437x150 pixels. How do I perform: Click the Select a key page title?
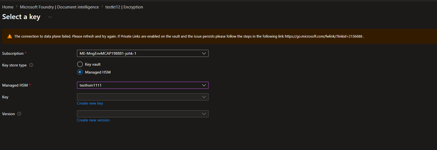tap(21, 17)
